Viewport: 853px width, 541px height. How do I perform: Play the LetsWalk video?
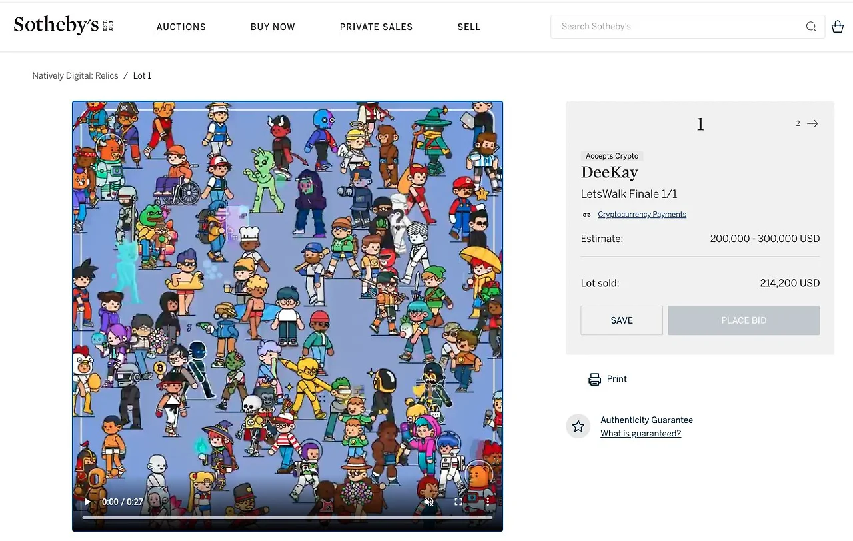87,502
